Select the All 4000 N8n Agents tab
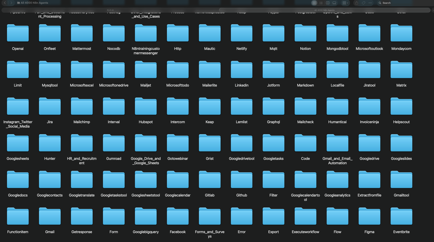The height and width of the screenshot is (242, 434). tap(324, 10)
